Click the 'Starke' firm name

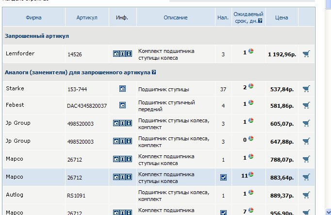pyautogui.click(x=15, y=88)
